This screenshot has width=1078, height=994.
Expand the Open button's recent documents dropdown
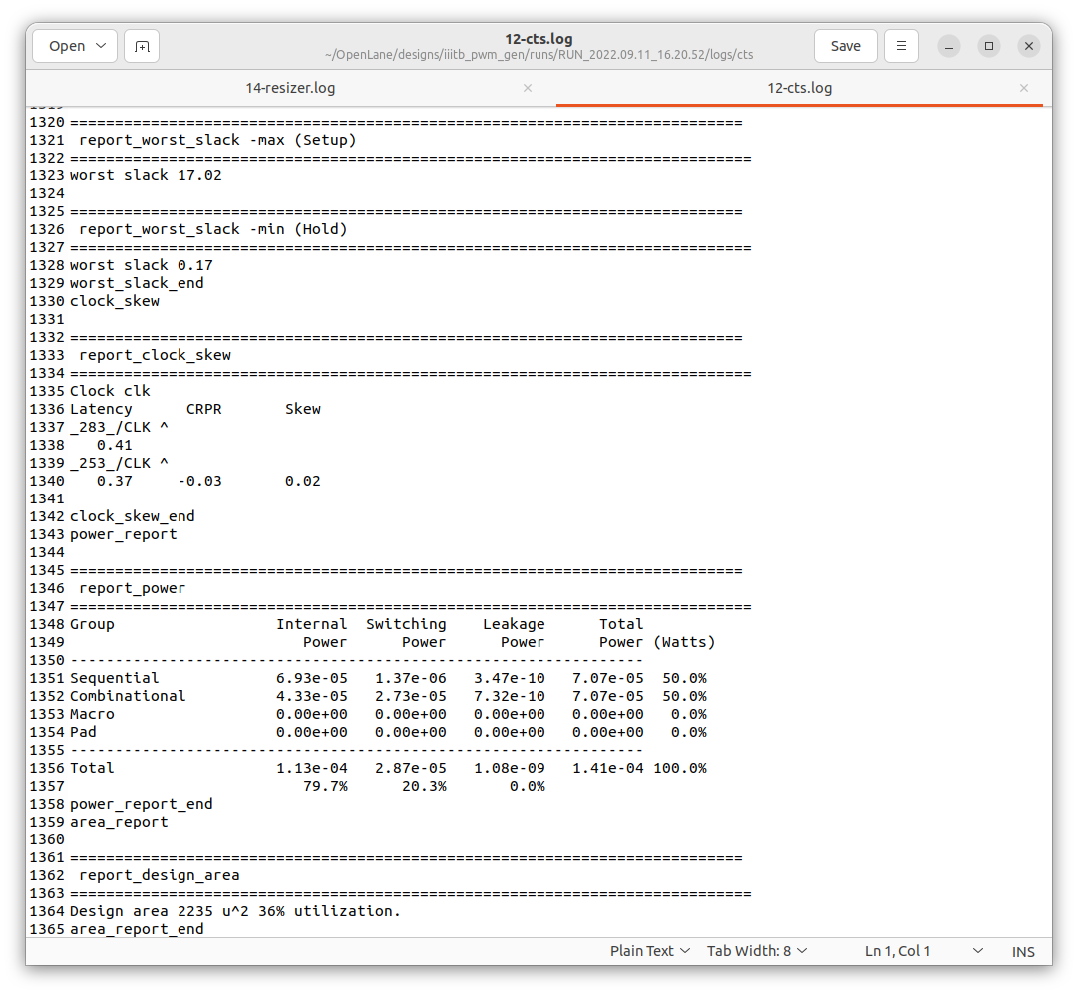(100, 45)
